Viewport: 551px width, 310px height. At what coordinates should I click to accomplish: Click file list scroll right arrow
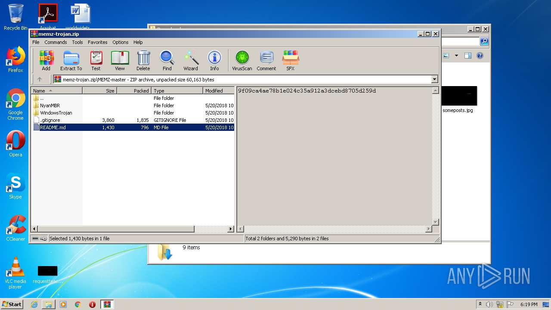click(231, 229)
